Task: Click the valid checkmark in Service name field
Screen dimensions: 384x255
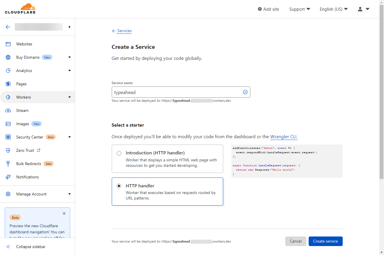Action: click(x=245, y=92)
